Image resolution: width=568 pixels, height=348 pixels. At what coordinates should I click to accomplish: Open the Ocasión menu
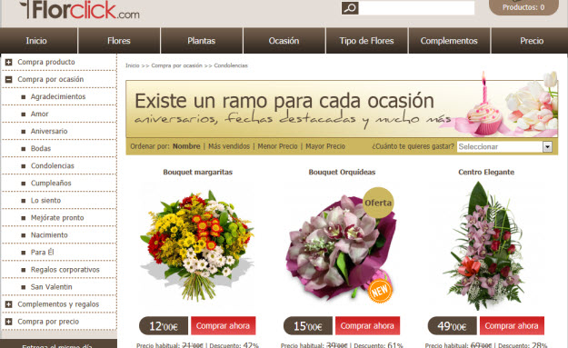[x=284, y=41]
